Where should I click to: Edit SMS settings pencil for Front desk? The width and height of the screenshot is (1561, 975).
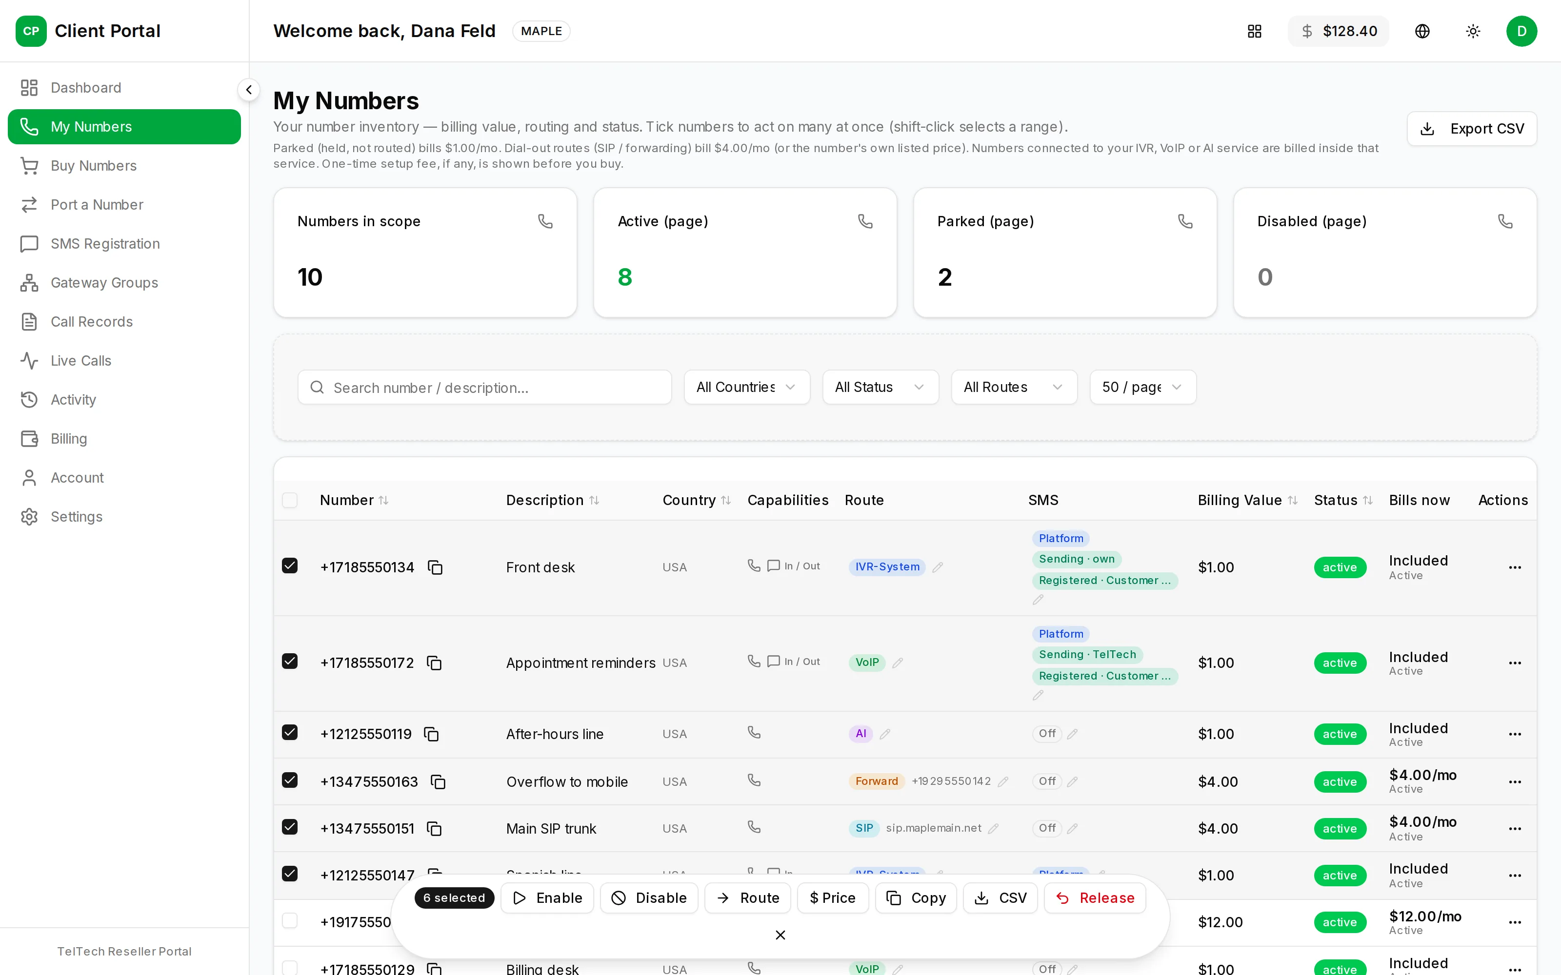coord(1038,600)
